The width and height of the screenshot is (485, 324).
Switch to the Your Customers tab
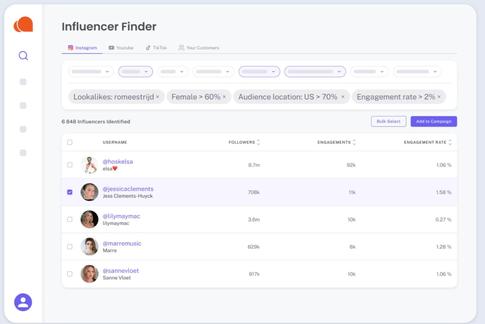(x=199, y=48)
